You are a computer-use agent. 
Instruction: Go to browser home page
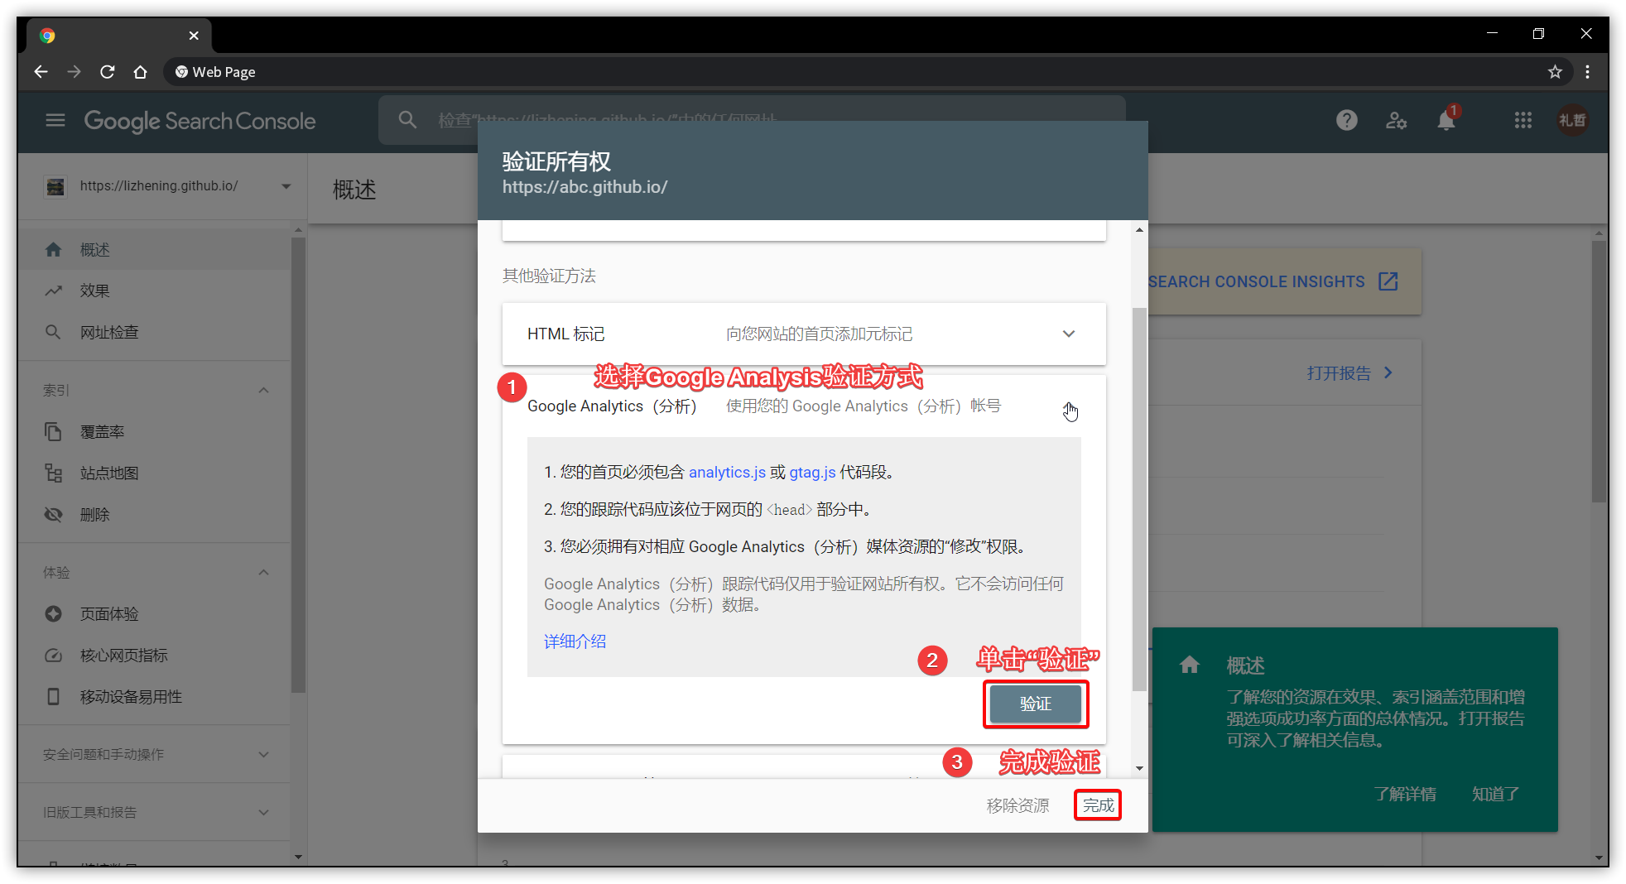pyautogui.click(x=141, y=72)
